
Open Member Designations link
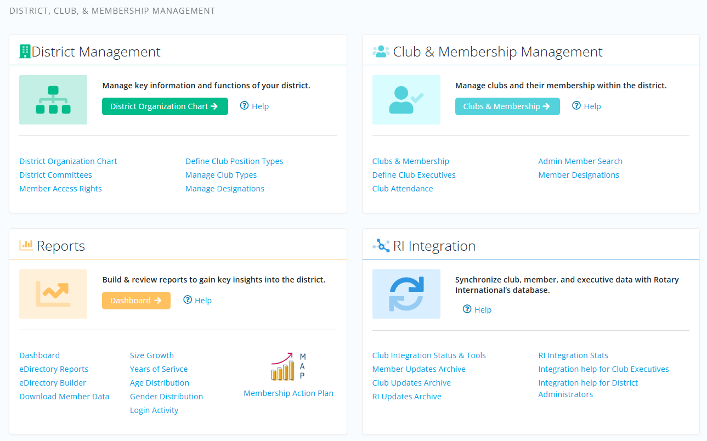click(579, 175)
